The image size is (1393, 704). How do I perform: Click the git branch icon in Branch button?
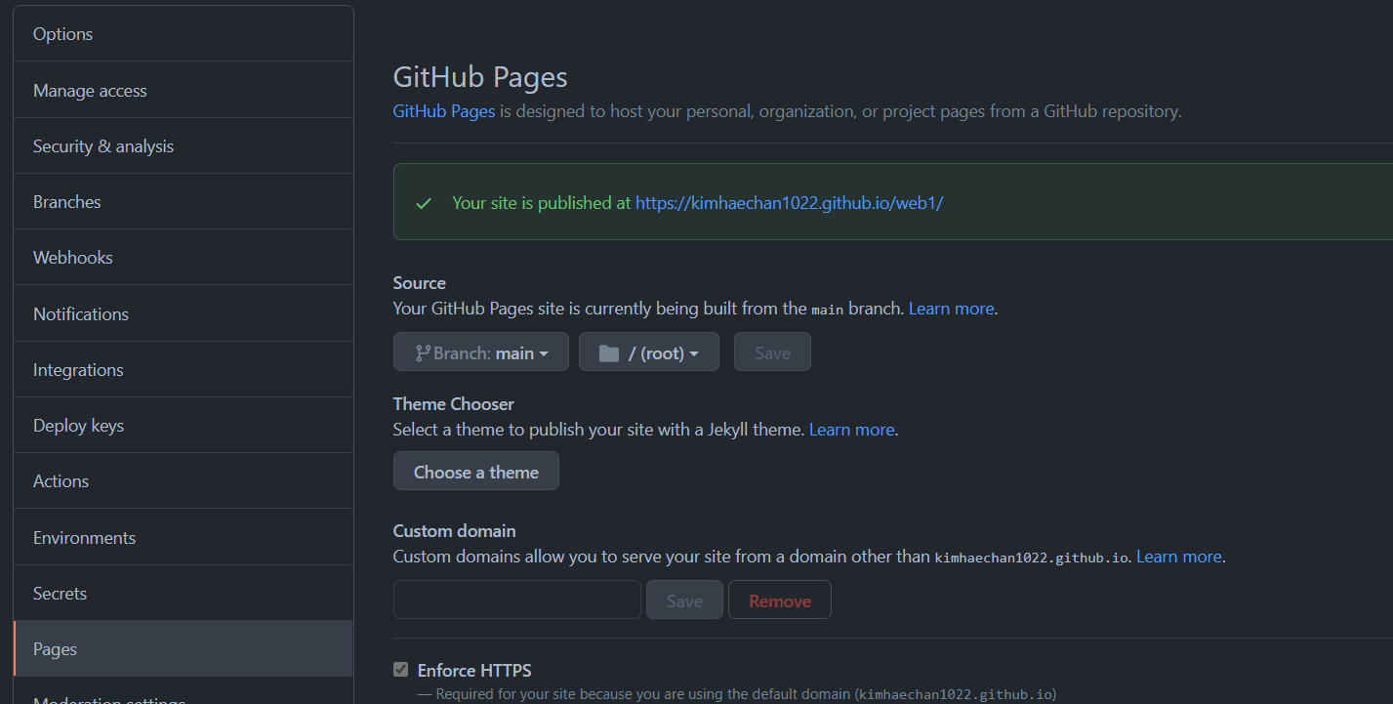click(423, 352)
